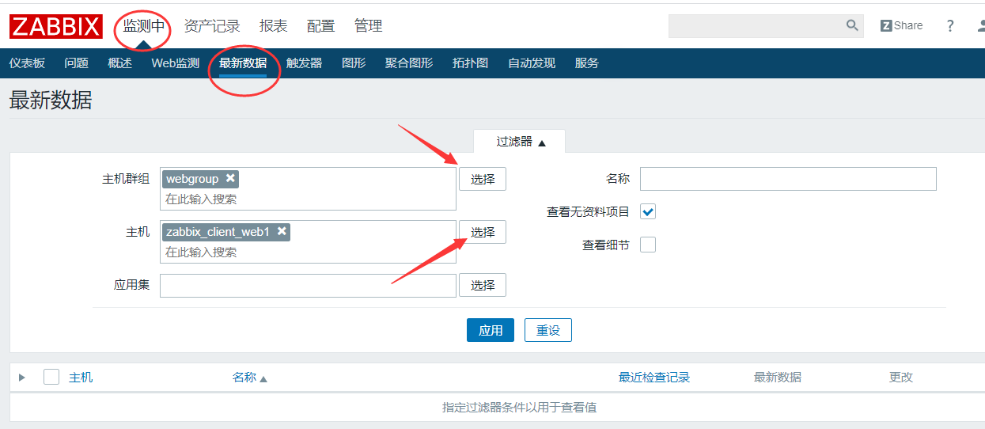Click the 名称 filter input field
Image resolution: width=985 pixels, height=429 pixels.
788,179
